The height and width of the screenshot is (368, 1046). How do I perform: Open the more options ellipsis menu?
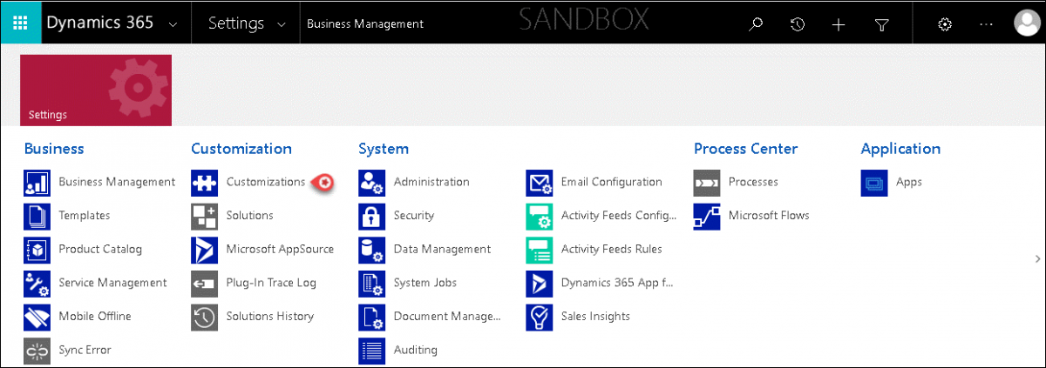pos(986,24)
